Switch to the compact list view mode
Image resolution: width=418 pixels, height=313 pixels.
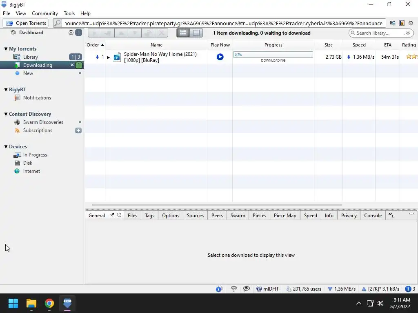[x=196, y=33]
